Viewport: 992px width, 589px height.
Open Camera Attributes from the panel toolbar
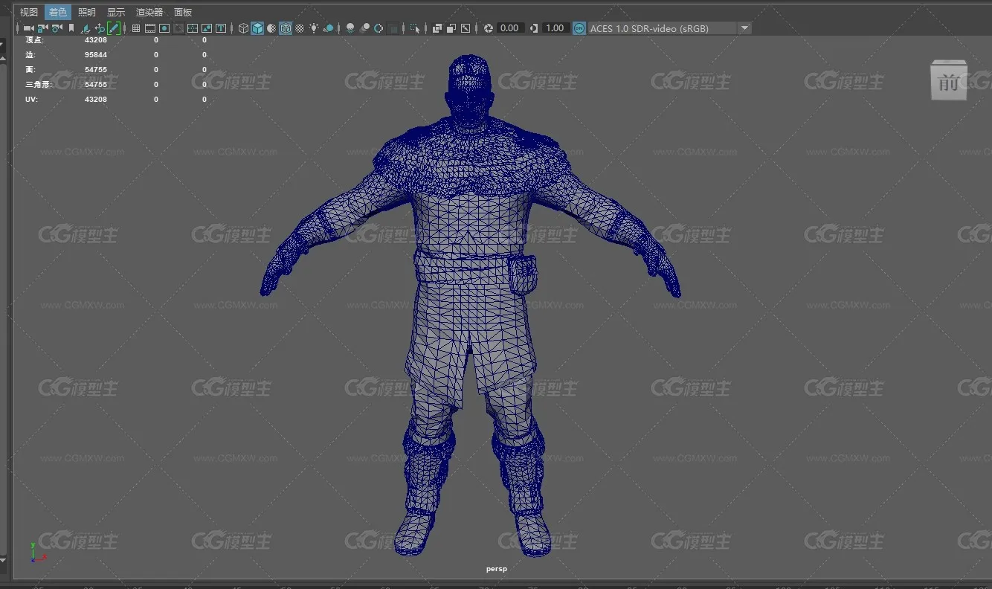point(57,28)
